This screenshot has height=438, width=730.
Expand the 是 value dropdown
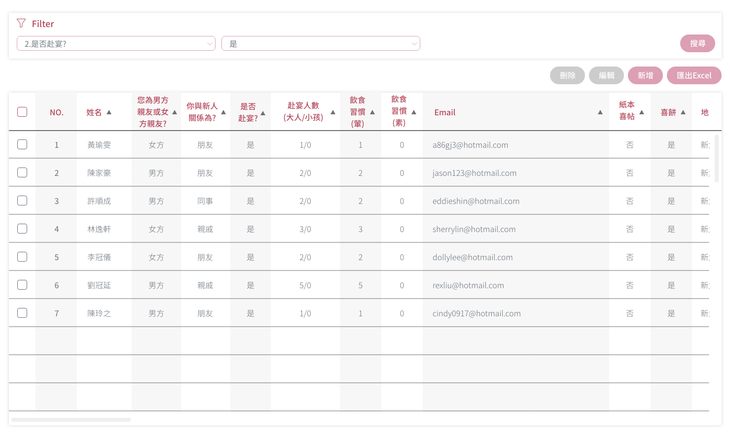tap(321, 43)
